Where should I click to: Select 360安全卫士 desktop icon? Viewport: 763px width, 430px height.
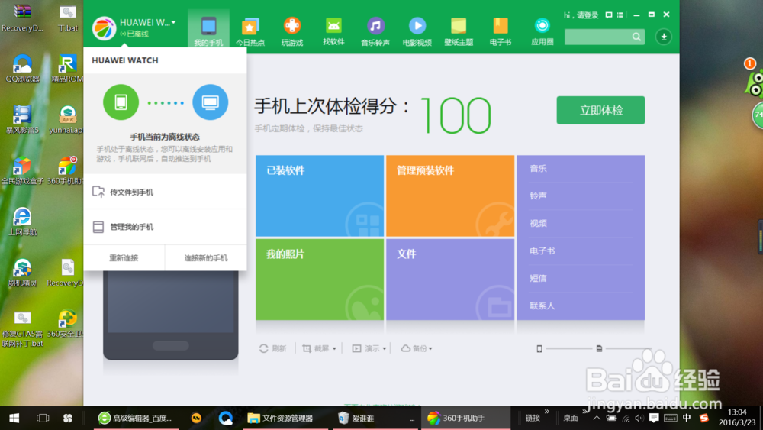tap(66, 324)
